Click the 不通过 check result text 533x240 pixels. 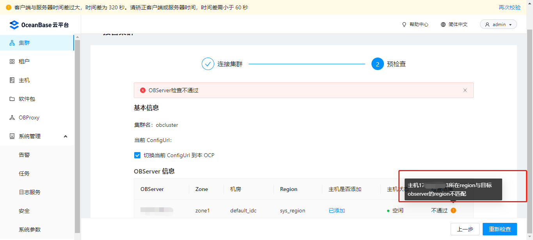[439, 210]
